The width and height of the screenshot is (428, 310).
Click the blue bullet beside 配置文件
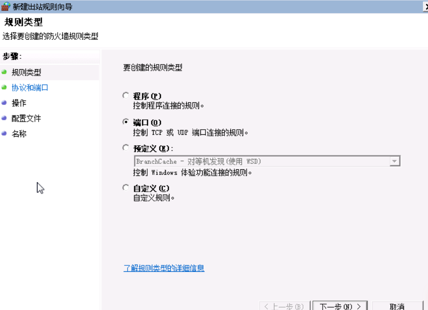click(4, 118)
